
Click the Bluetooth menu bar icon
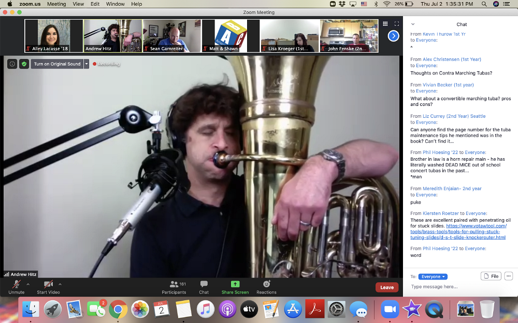[376, 4]
